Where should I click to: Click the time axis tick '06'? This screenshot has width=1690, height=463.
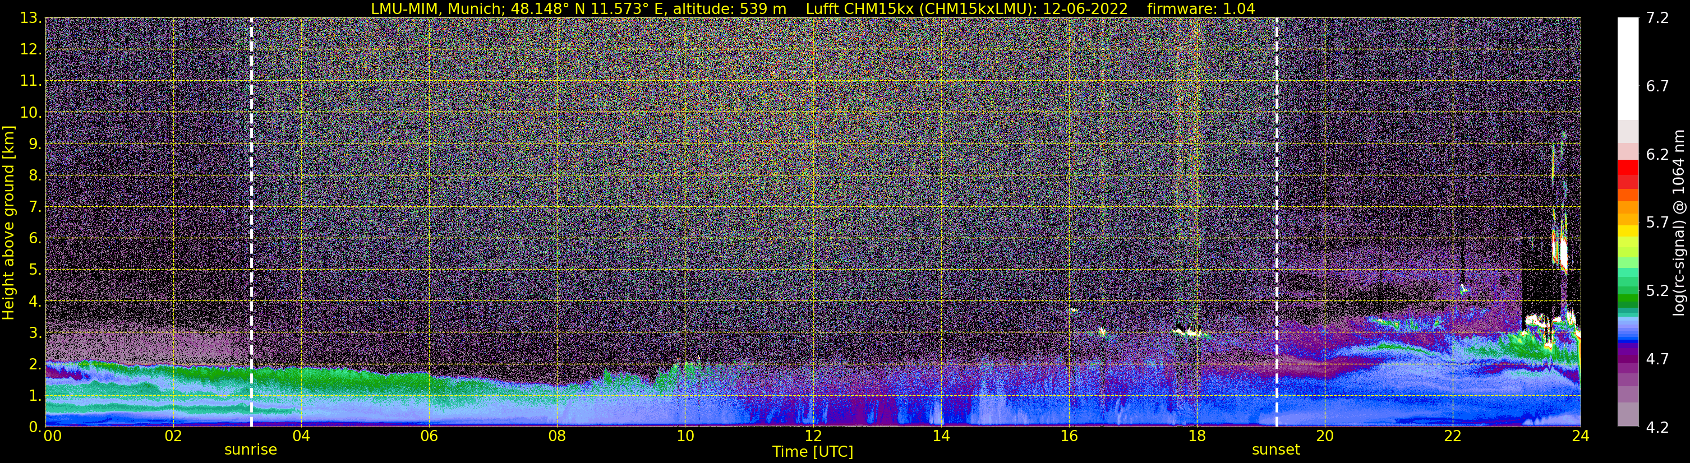click(x=429, y=436)
